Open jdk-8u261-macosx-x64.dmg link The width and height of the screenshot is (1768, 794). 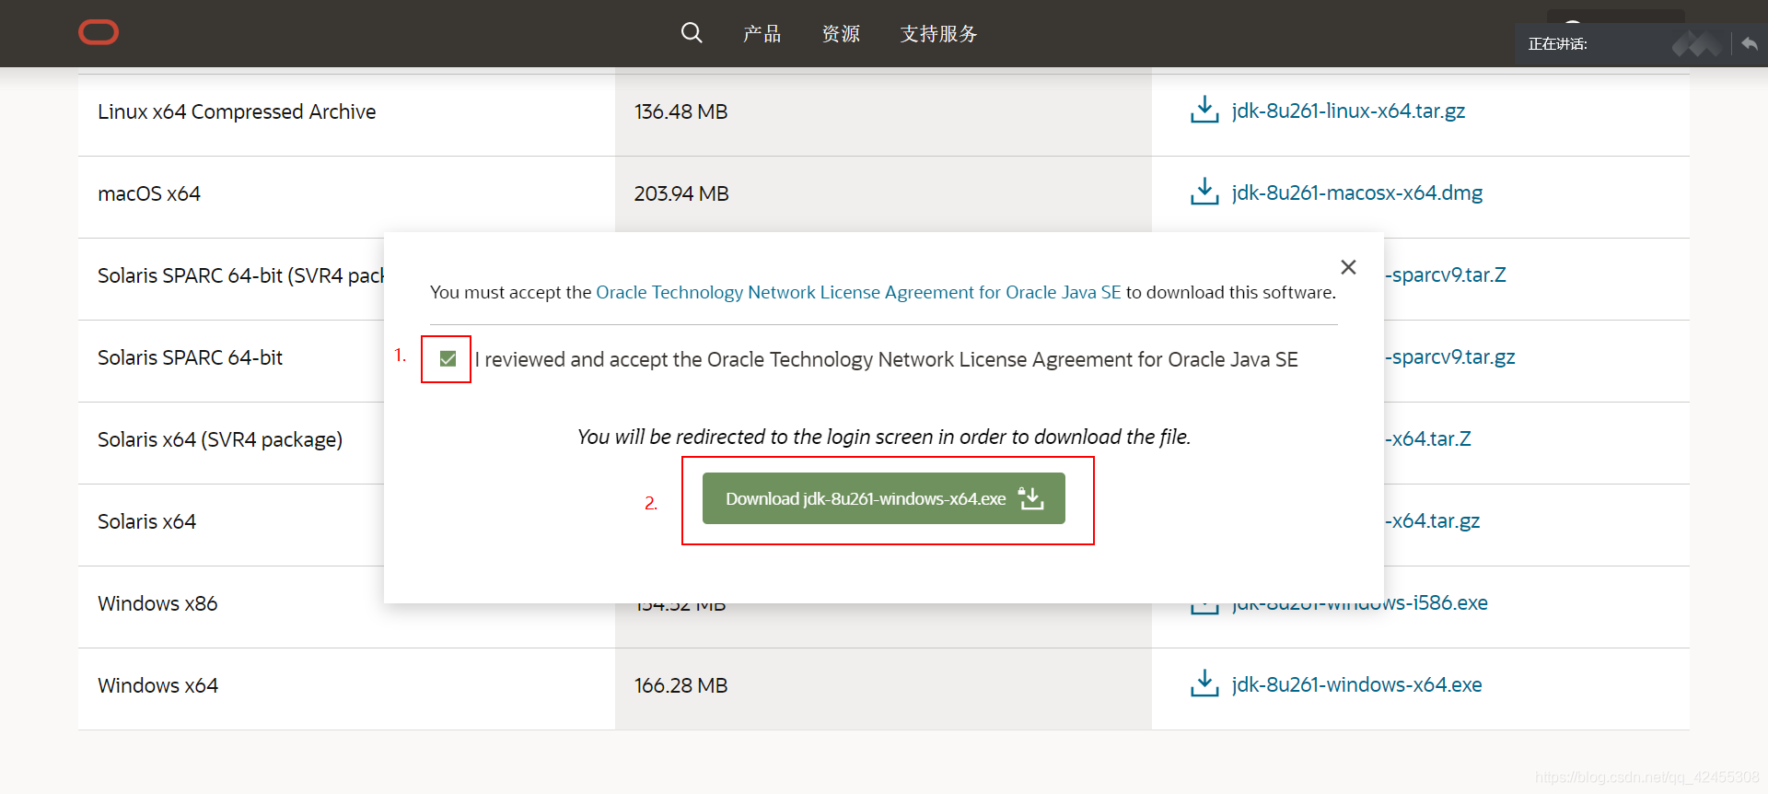[1357, 193]
